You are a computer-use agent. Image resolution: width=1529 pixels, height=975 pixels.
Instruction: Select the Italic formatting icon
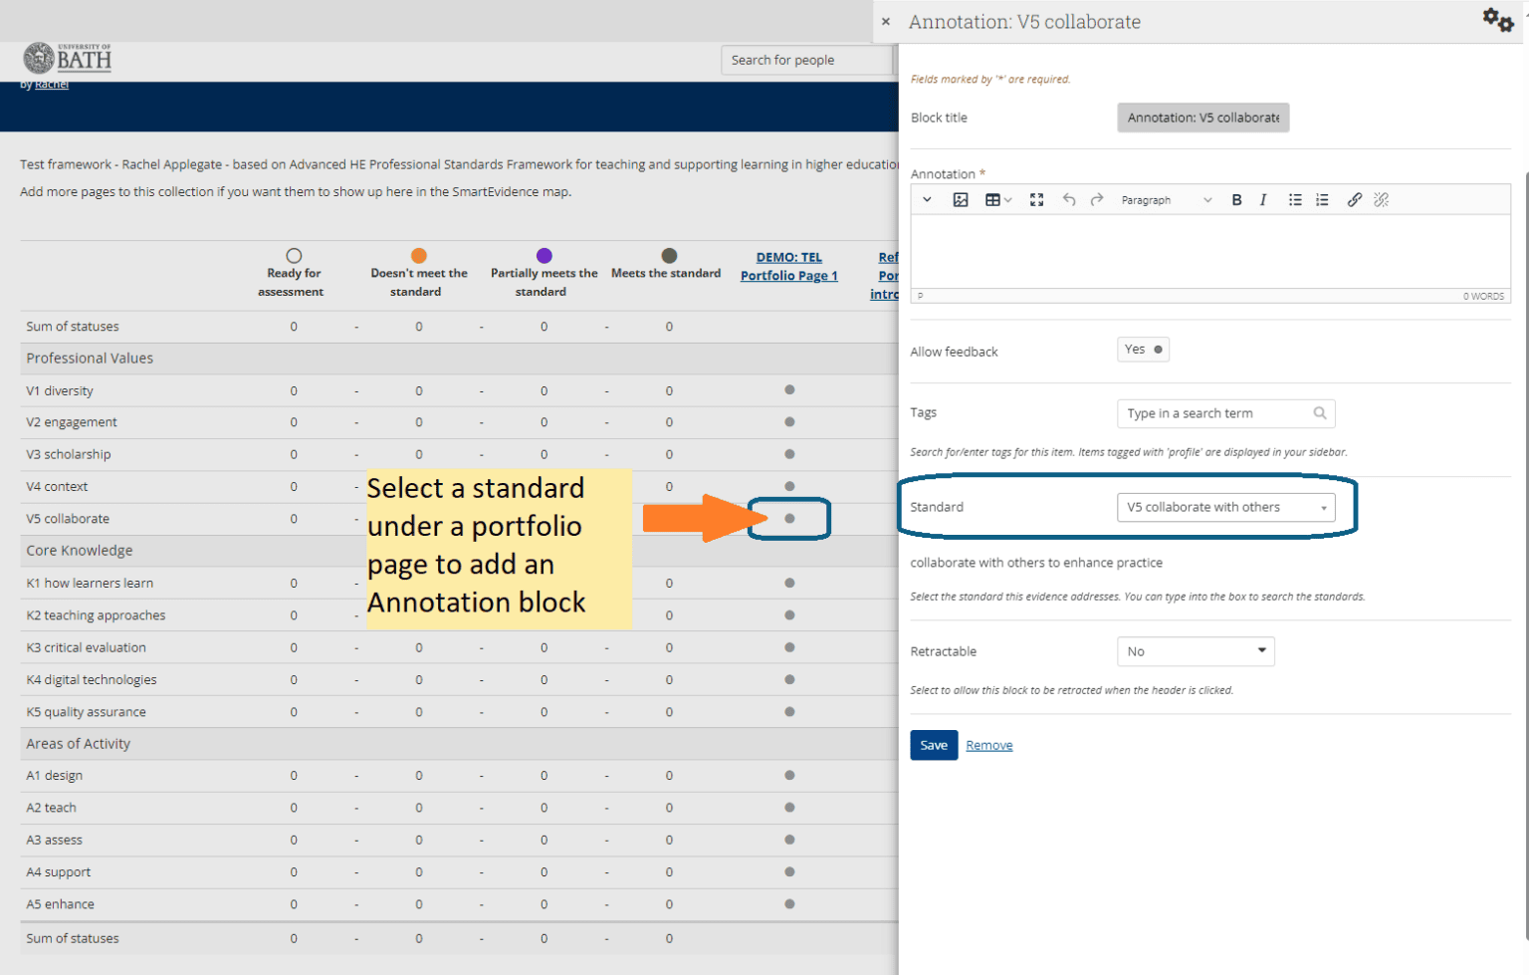click(x=1262, y=199)
